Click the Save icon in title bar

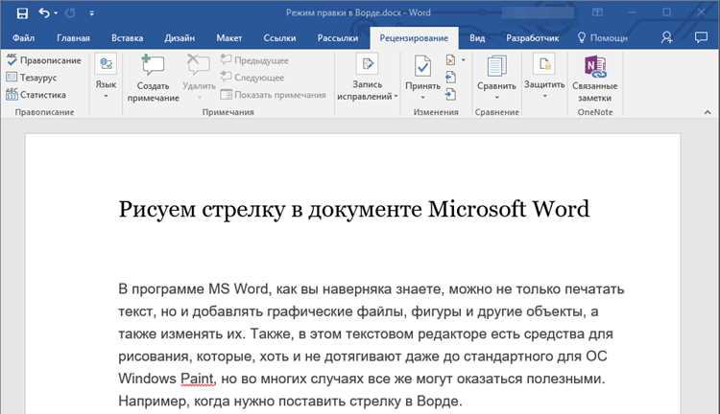[21, 13]
